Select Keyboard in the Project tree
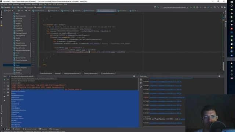 coord(19,26)
